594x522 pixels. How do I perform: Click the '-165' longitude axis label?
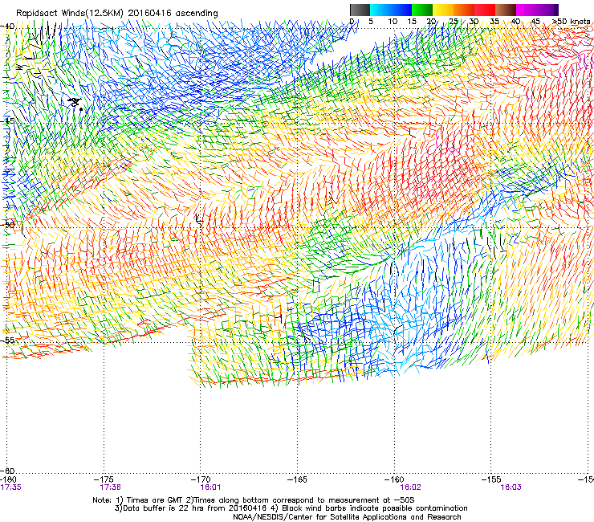(x=299, y=479)
